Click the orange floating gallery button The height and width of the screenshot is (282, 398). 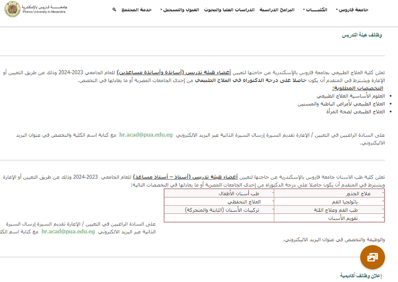tap(373, 257)
